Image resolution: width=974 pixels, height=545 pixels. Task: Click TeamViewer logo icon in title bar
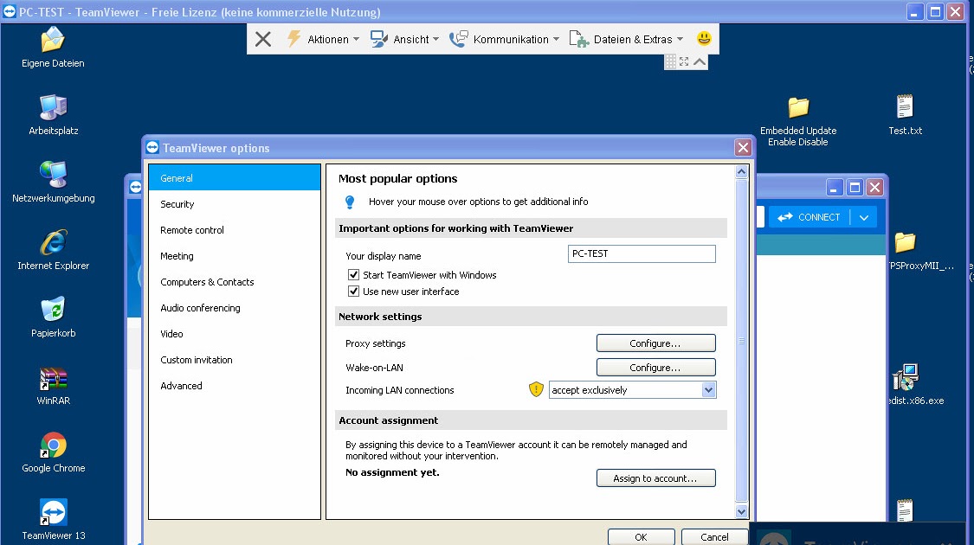pos(10,12)
